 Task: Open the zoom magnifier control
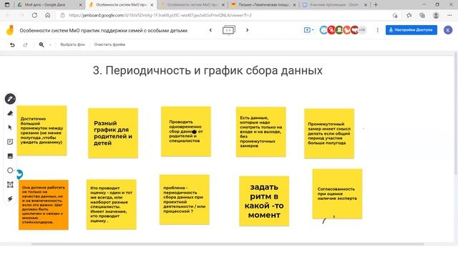click(x=42, y=44)
